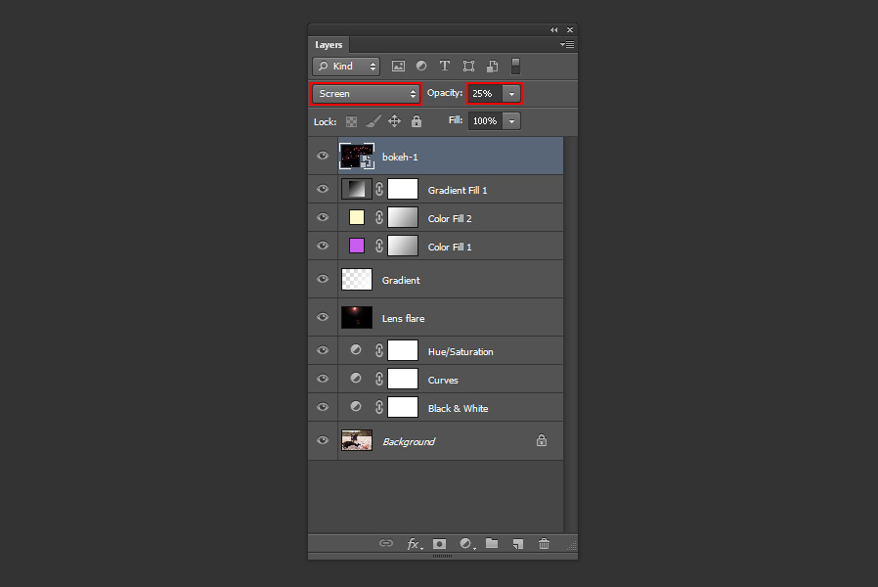Enable lock transparent pixels
The height and width of the screenshot is (587, 878).
click(351, 120)
